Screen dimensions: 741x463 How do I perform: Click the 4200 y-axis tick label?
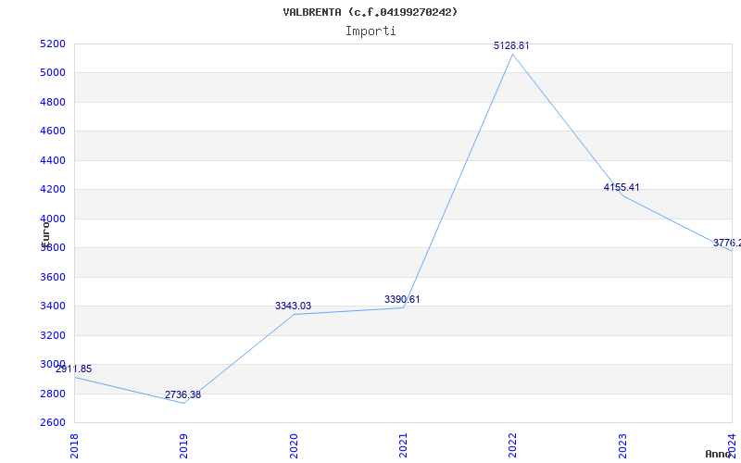tap(53, 190)
